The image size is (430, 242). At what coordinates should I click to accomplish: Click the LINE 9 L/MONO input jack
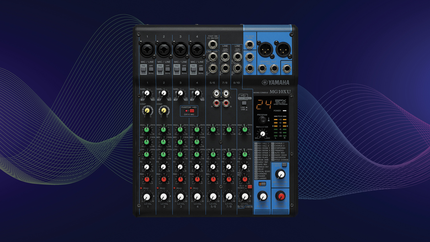(237, 57)
